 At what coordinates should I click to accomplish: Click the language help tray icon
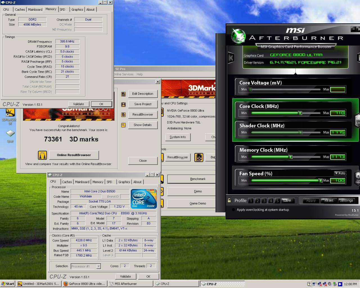(309, 284)
